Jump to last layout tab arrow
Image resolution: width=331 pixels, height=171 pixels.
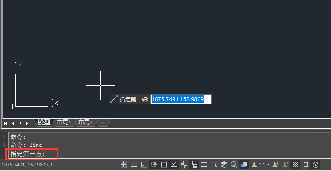pyautogui.click(x=28, y=123)
